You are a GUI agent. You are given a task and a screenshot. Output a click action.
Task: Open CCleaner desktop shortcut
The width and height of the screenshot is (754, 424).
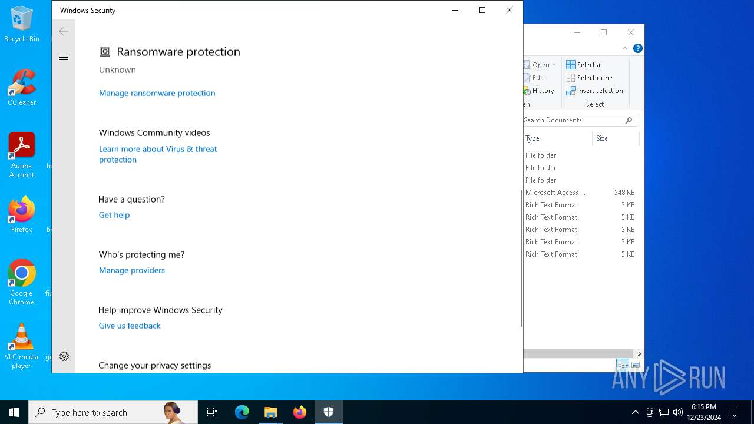coord(22,88)
